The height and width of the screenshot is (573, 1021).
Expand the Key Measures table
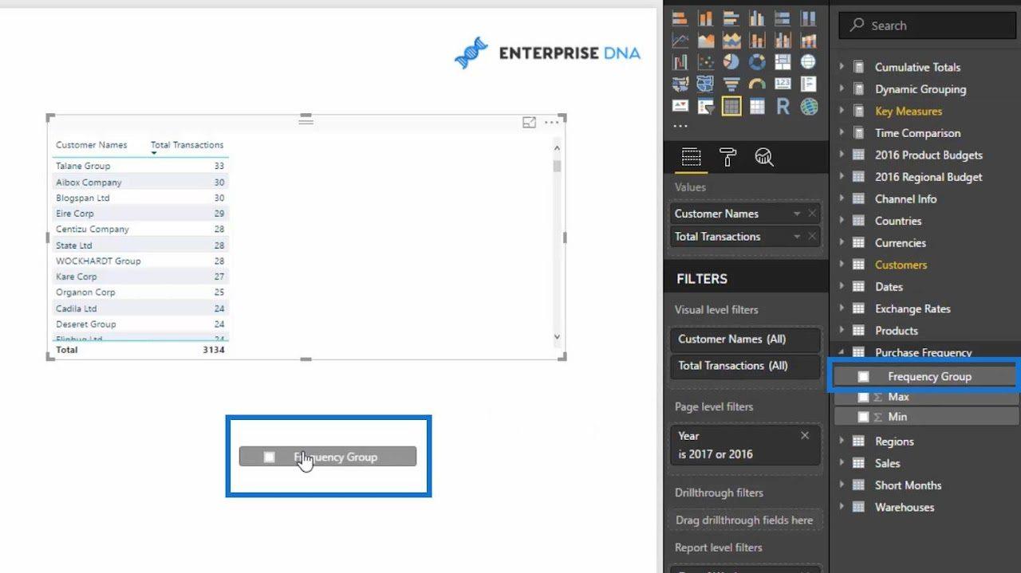(x=842, y=111)
